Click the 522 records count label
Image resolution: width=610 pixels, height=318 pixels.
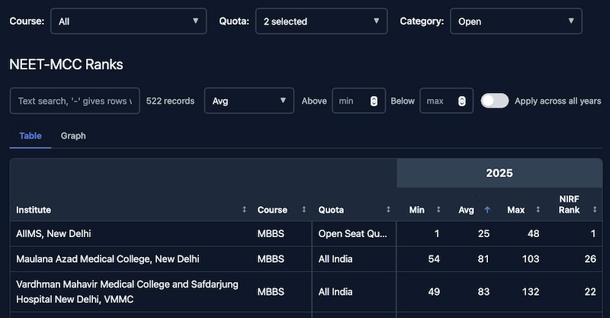point(170,101)
